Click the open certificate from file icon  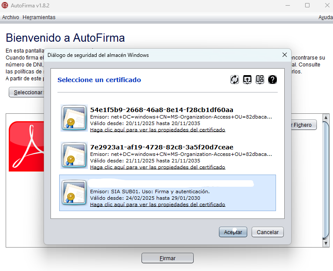click(247, 79)
